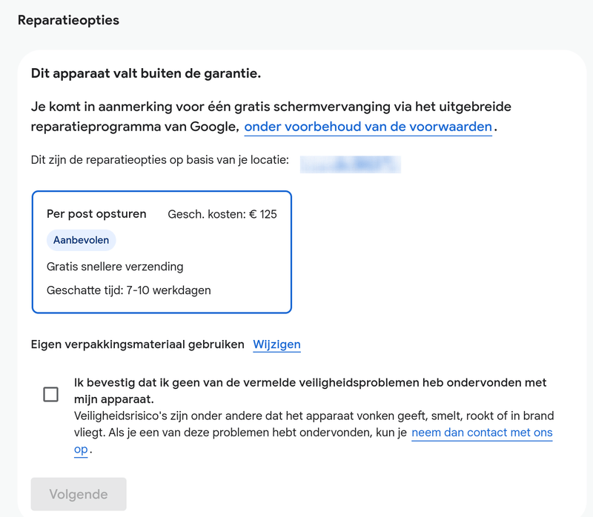Click the 'Reparatieopties' heading
This screenshot has width=593, height=517.
pyautogui.click(x=68, y=20)
